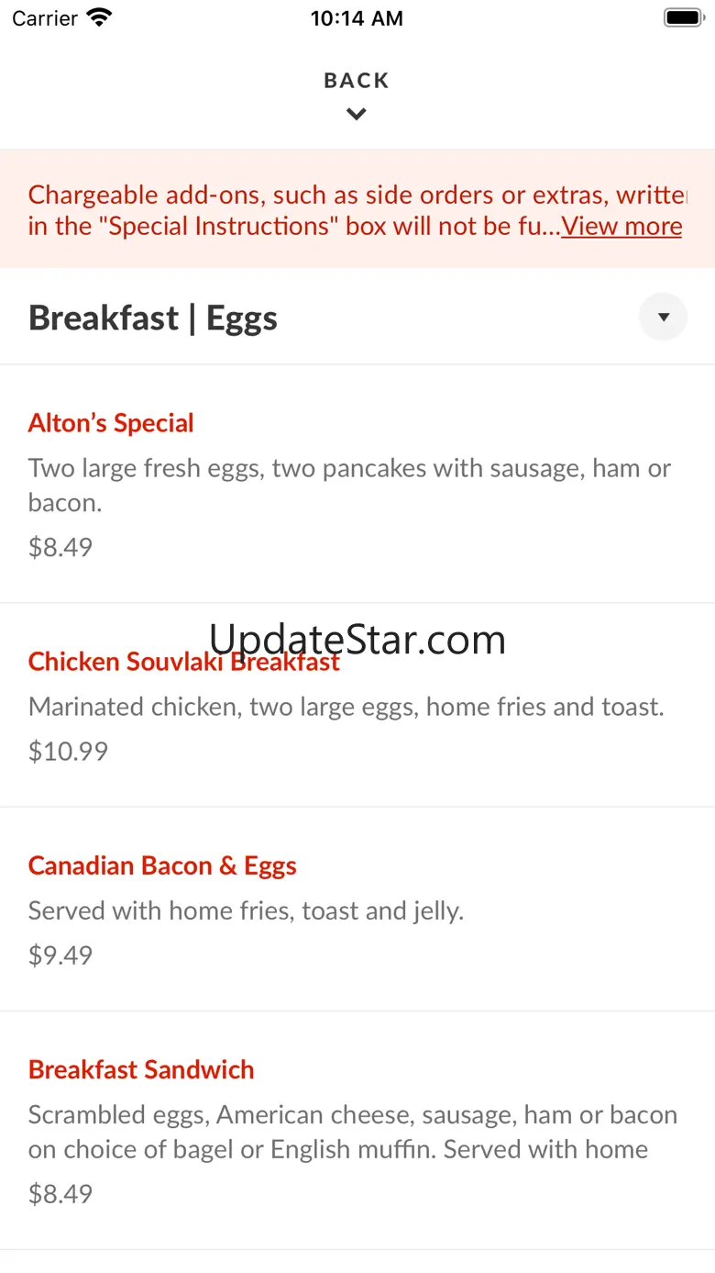Tap the Wi-Fi icon in status bar
Screen dimensions: 715x1273
99,17
